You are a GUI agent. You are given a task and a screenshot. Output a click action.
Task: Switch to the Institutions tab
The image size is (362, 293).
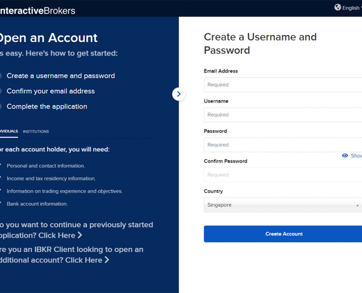pos(36,132)
